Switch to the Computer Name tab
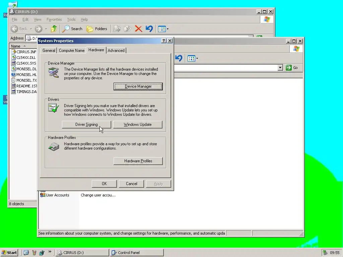343x257 pixels. point(72,51)
